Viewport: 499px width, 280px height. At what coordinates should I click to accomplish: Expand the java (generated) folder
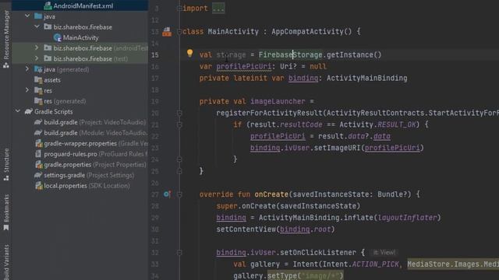tap(27, 69)
